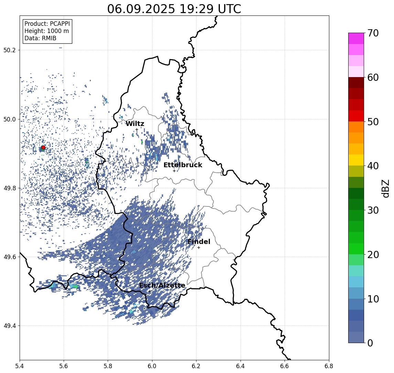This screenshot has height=373, width=394.
Task: Click the Ettelbruck city label
Action: (x=183, y=165)
